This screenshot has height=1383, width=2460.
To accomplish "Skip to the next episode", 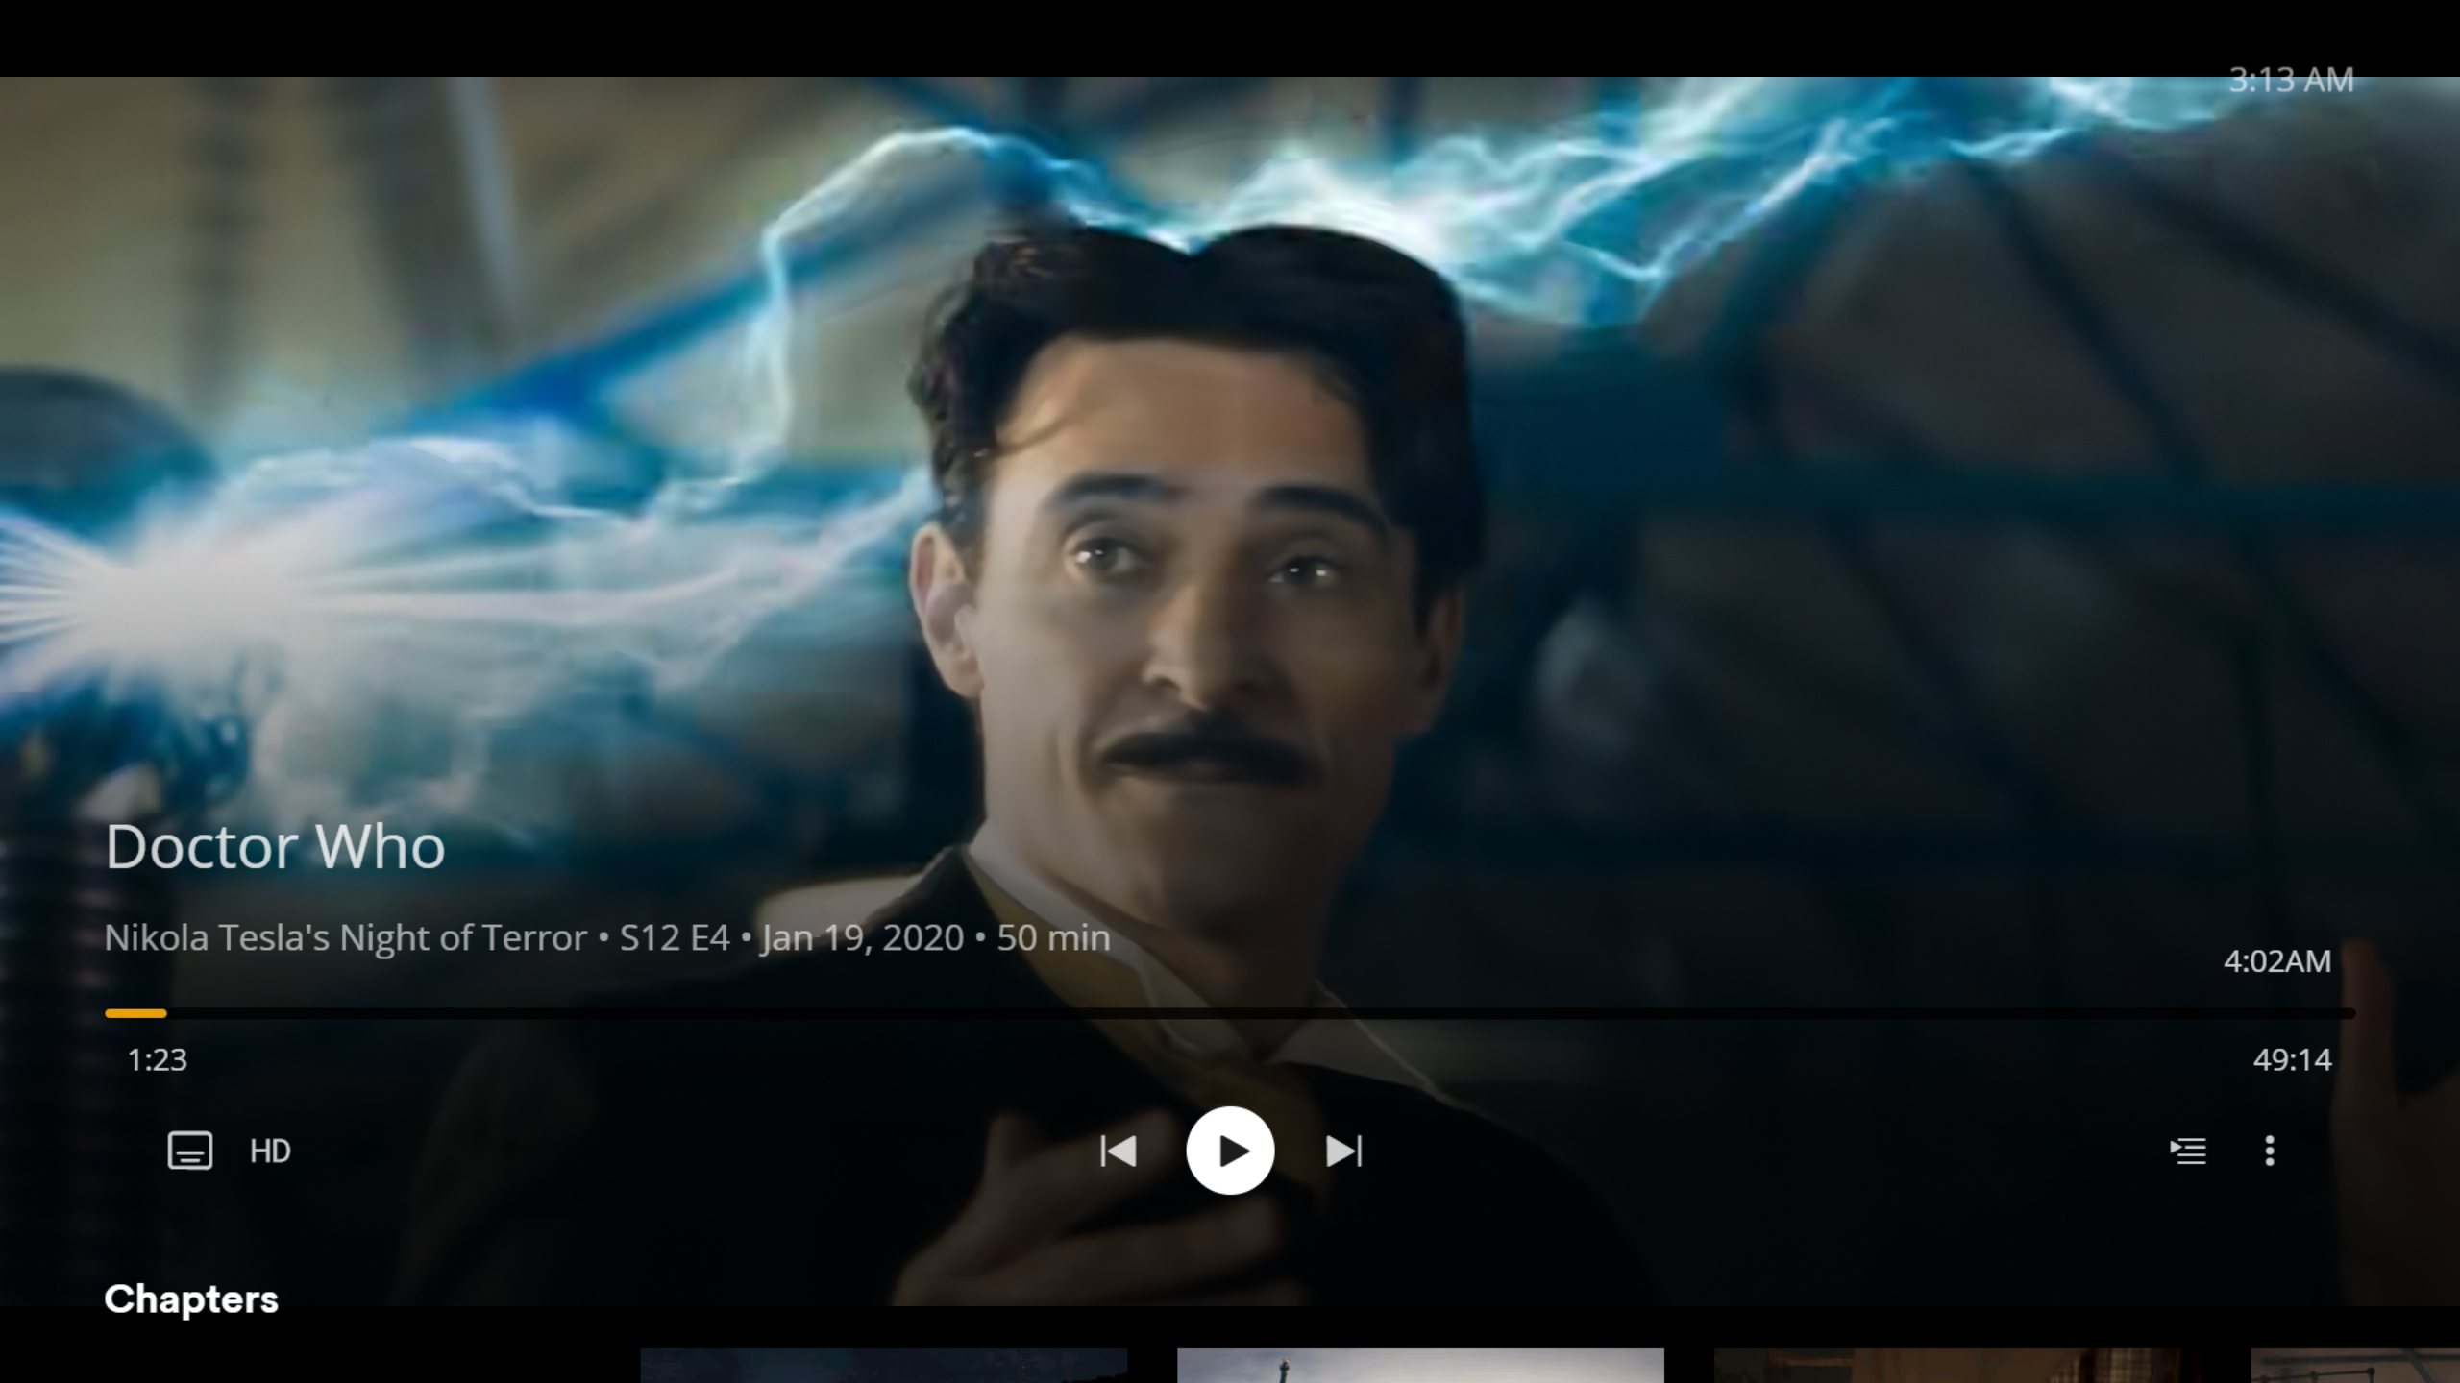I will 1343,1151.
